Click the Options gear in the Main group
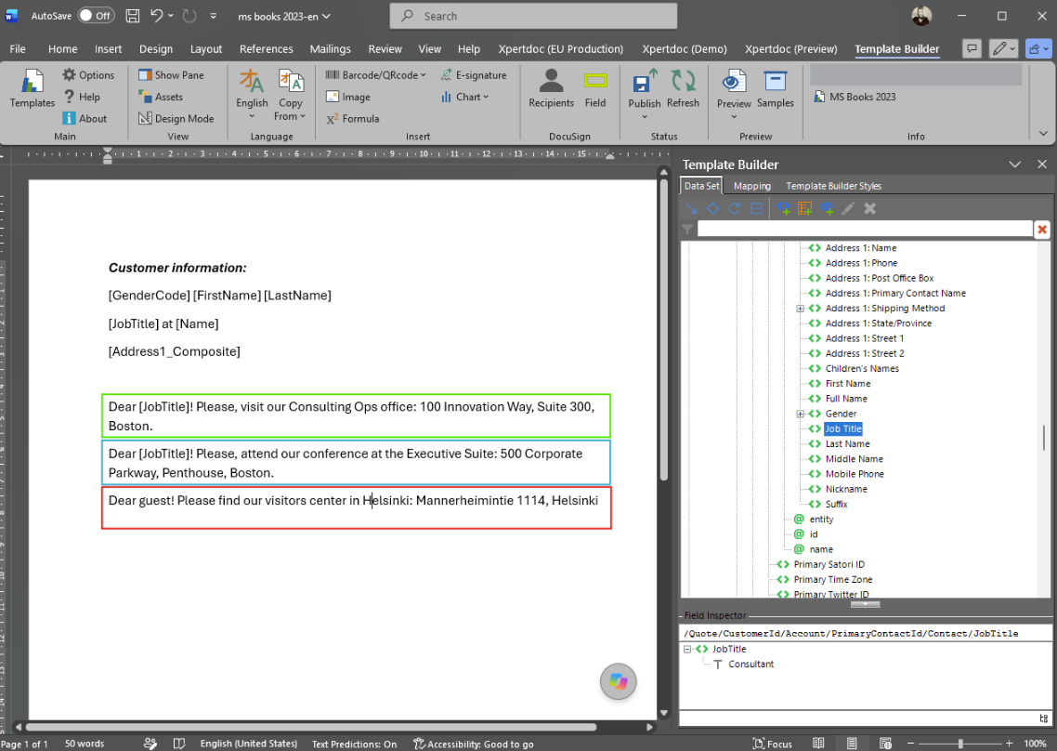The image size is (1057, 751). 88,75
